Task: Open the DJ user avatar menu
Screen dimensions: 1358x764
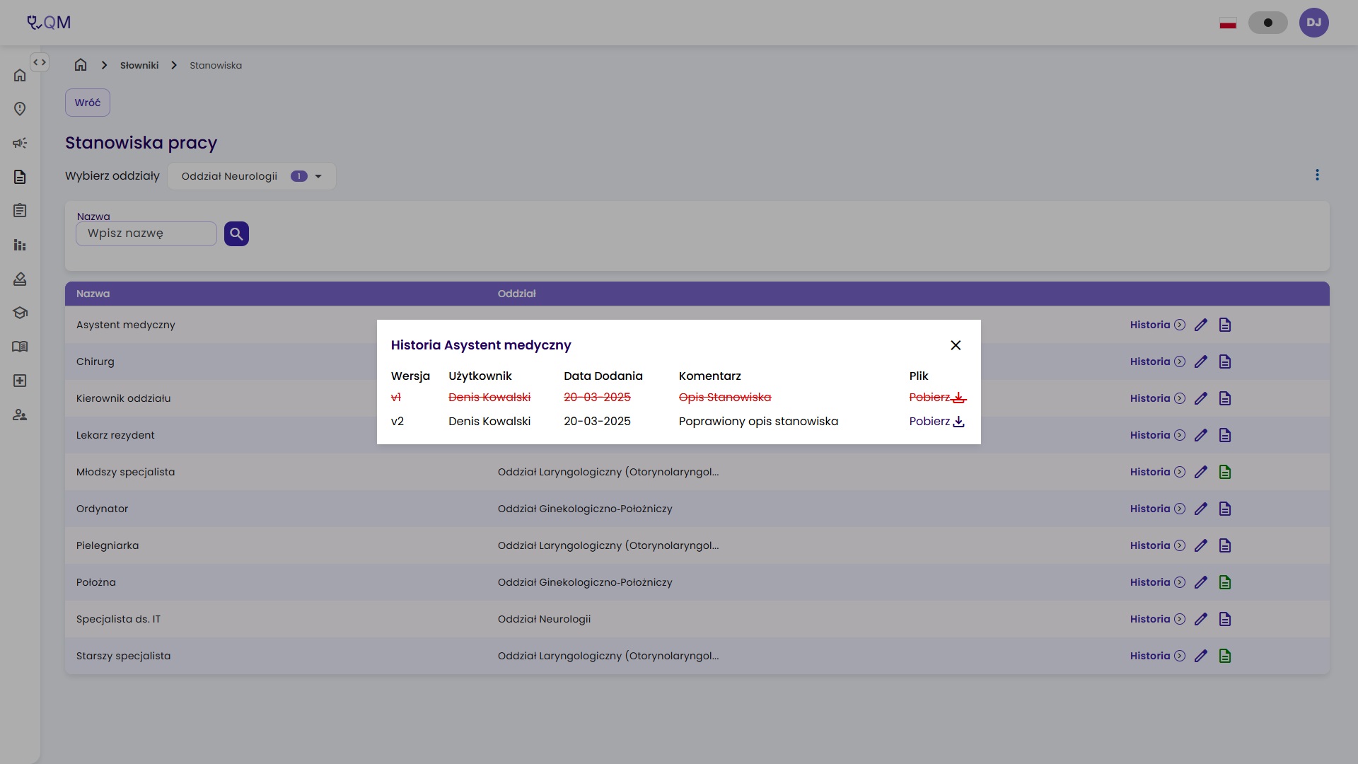Action: coord(1313,23)
